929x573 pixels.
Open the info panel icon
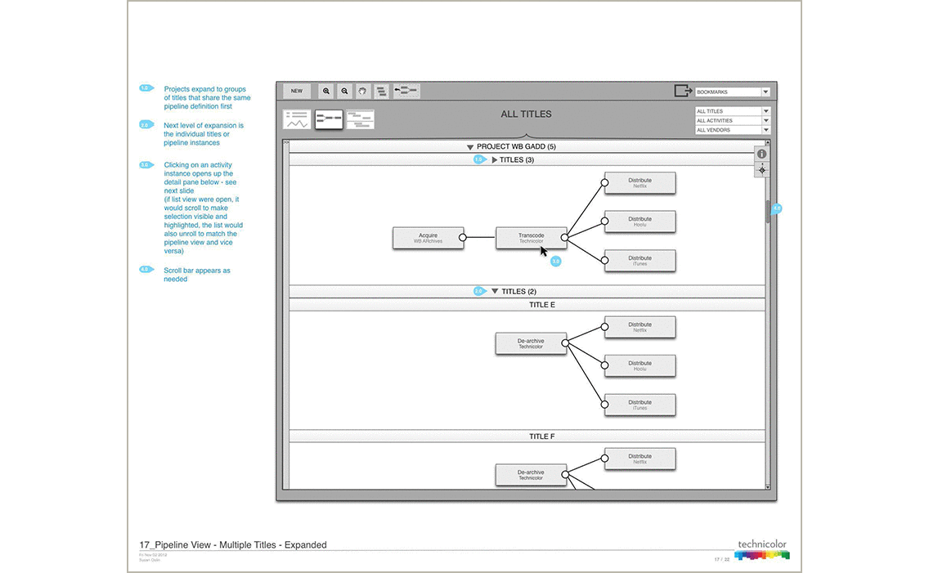[x=761, y=154]
